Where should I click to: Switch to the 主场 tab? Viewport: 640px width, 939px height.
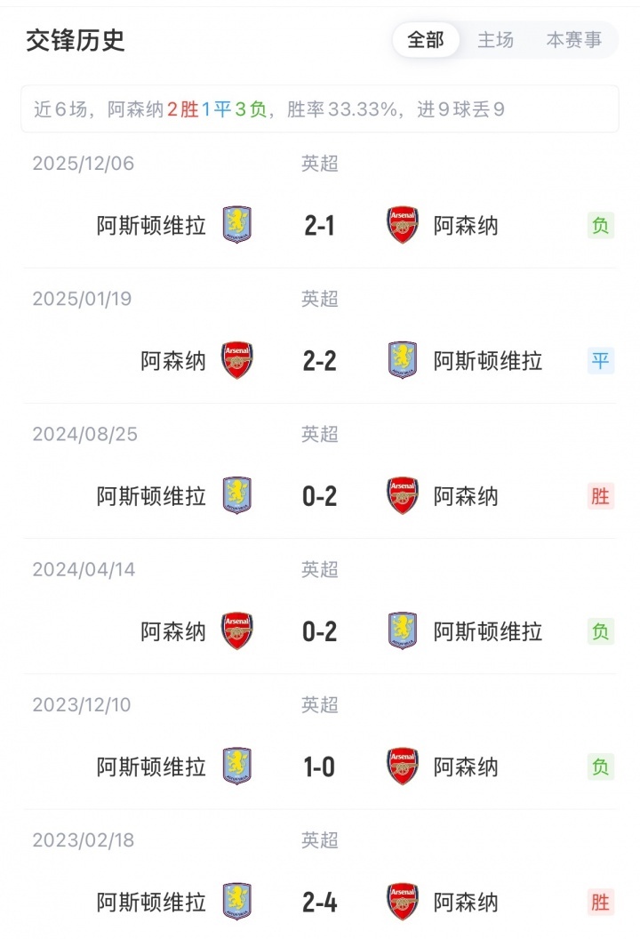click(x=495, y=40)
